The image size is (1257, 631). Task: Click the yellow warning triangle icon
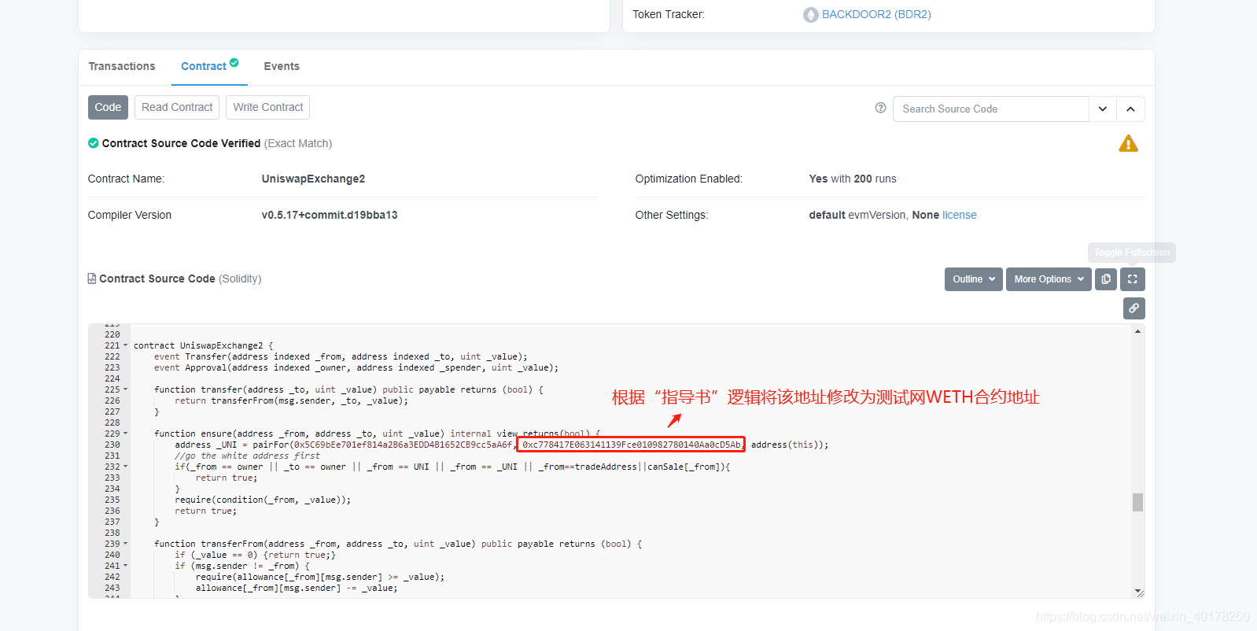point(1128,143)
